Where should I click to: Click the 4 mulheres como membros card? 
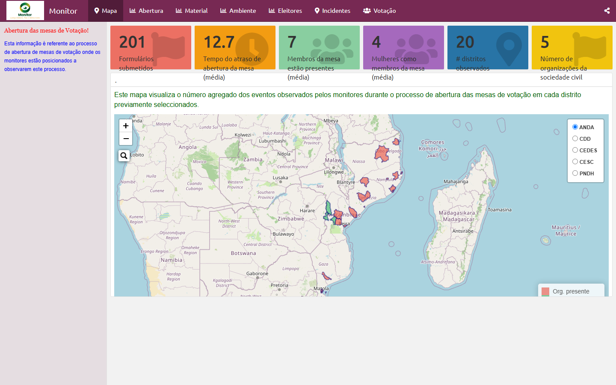click(403, 47)
